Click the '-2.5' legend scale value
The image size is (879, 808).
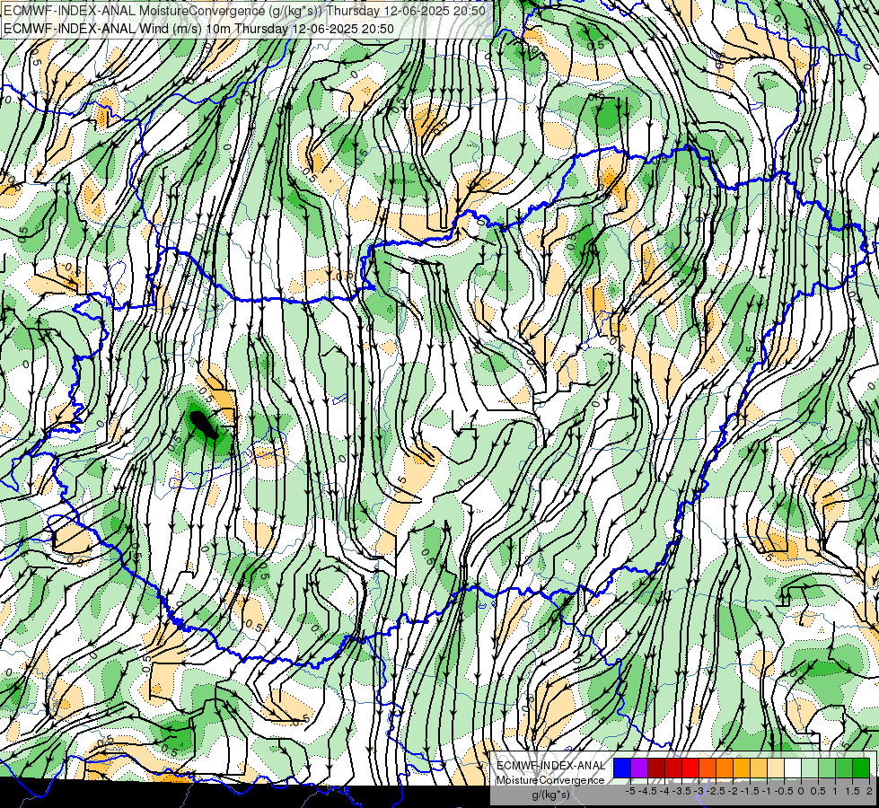pos(716,791)
